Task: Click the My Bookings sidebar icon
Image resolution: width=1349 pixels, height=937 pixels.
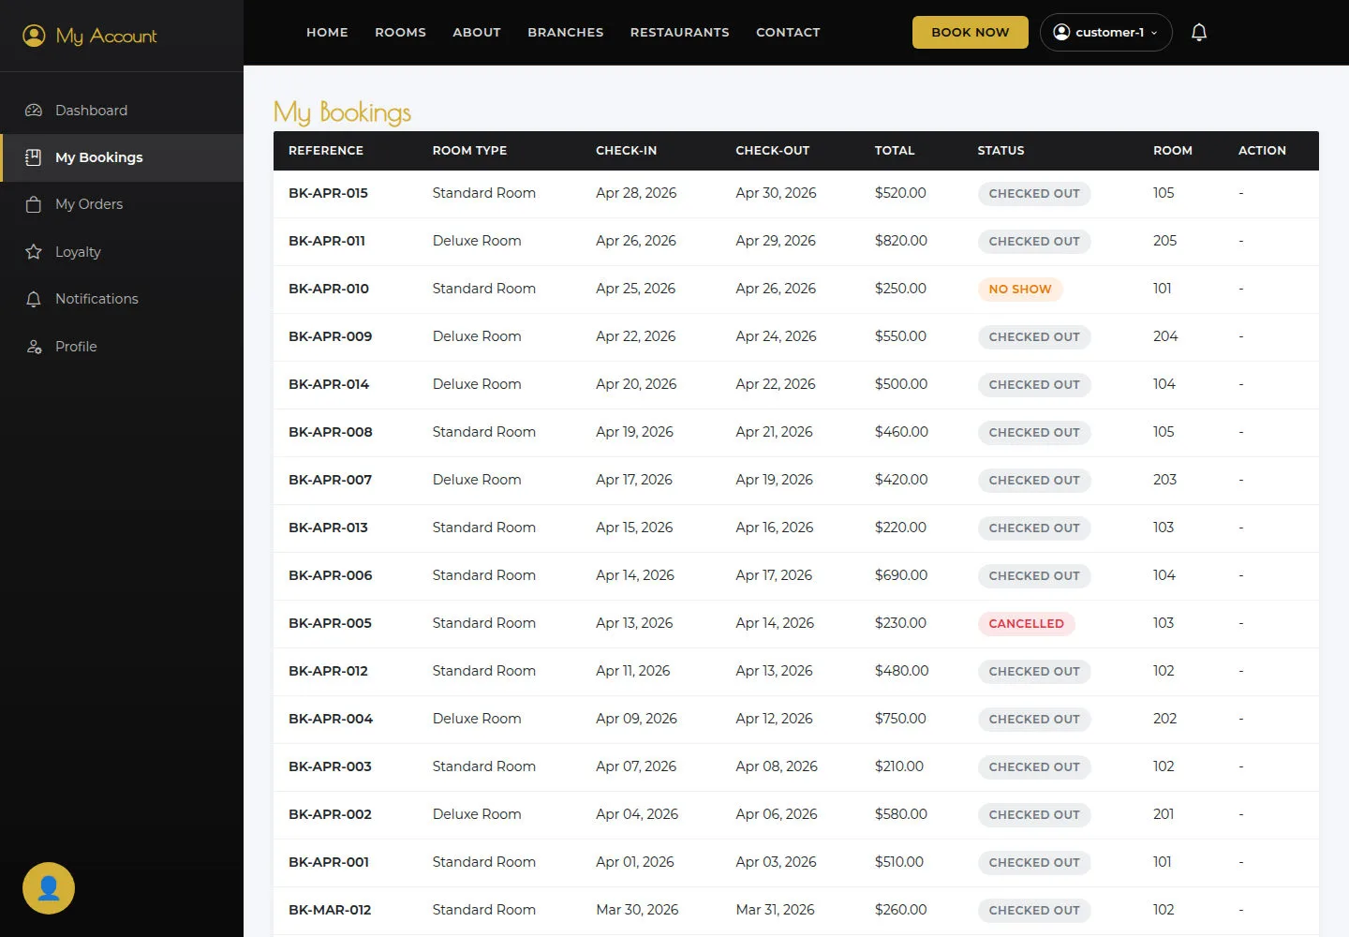Action: [34, 157]
